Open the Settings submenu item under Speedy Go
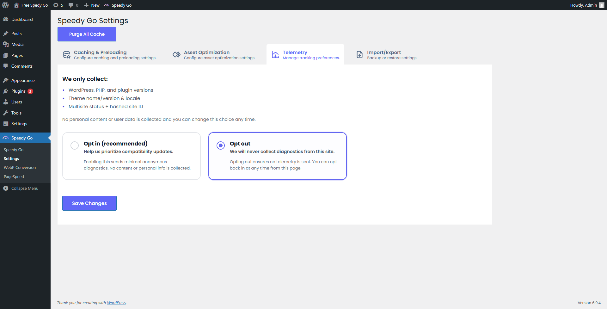The height and width of the screenshot is (309, 607). click(x=11, y=159)
